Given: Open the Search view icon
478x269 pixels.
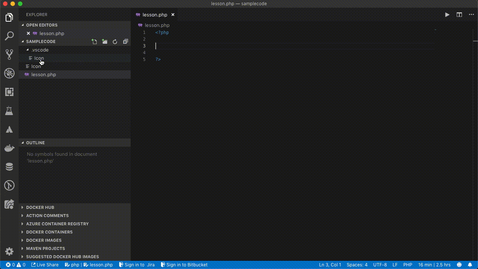Looking at the screenshot, I should [9, 36].
